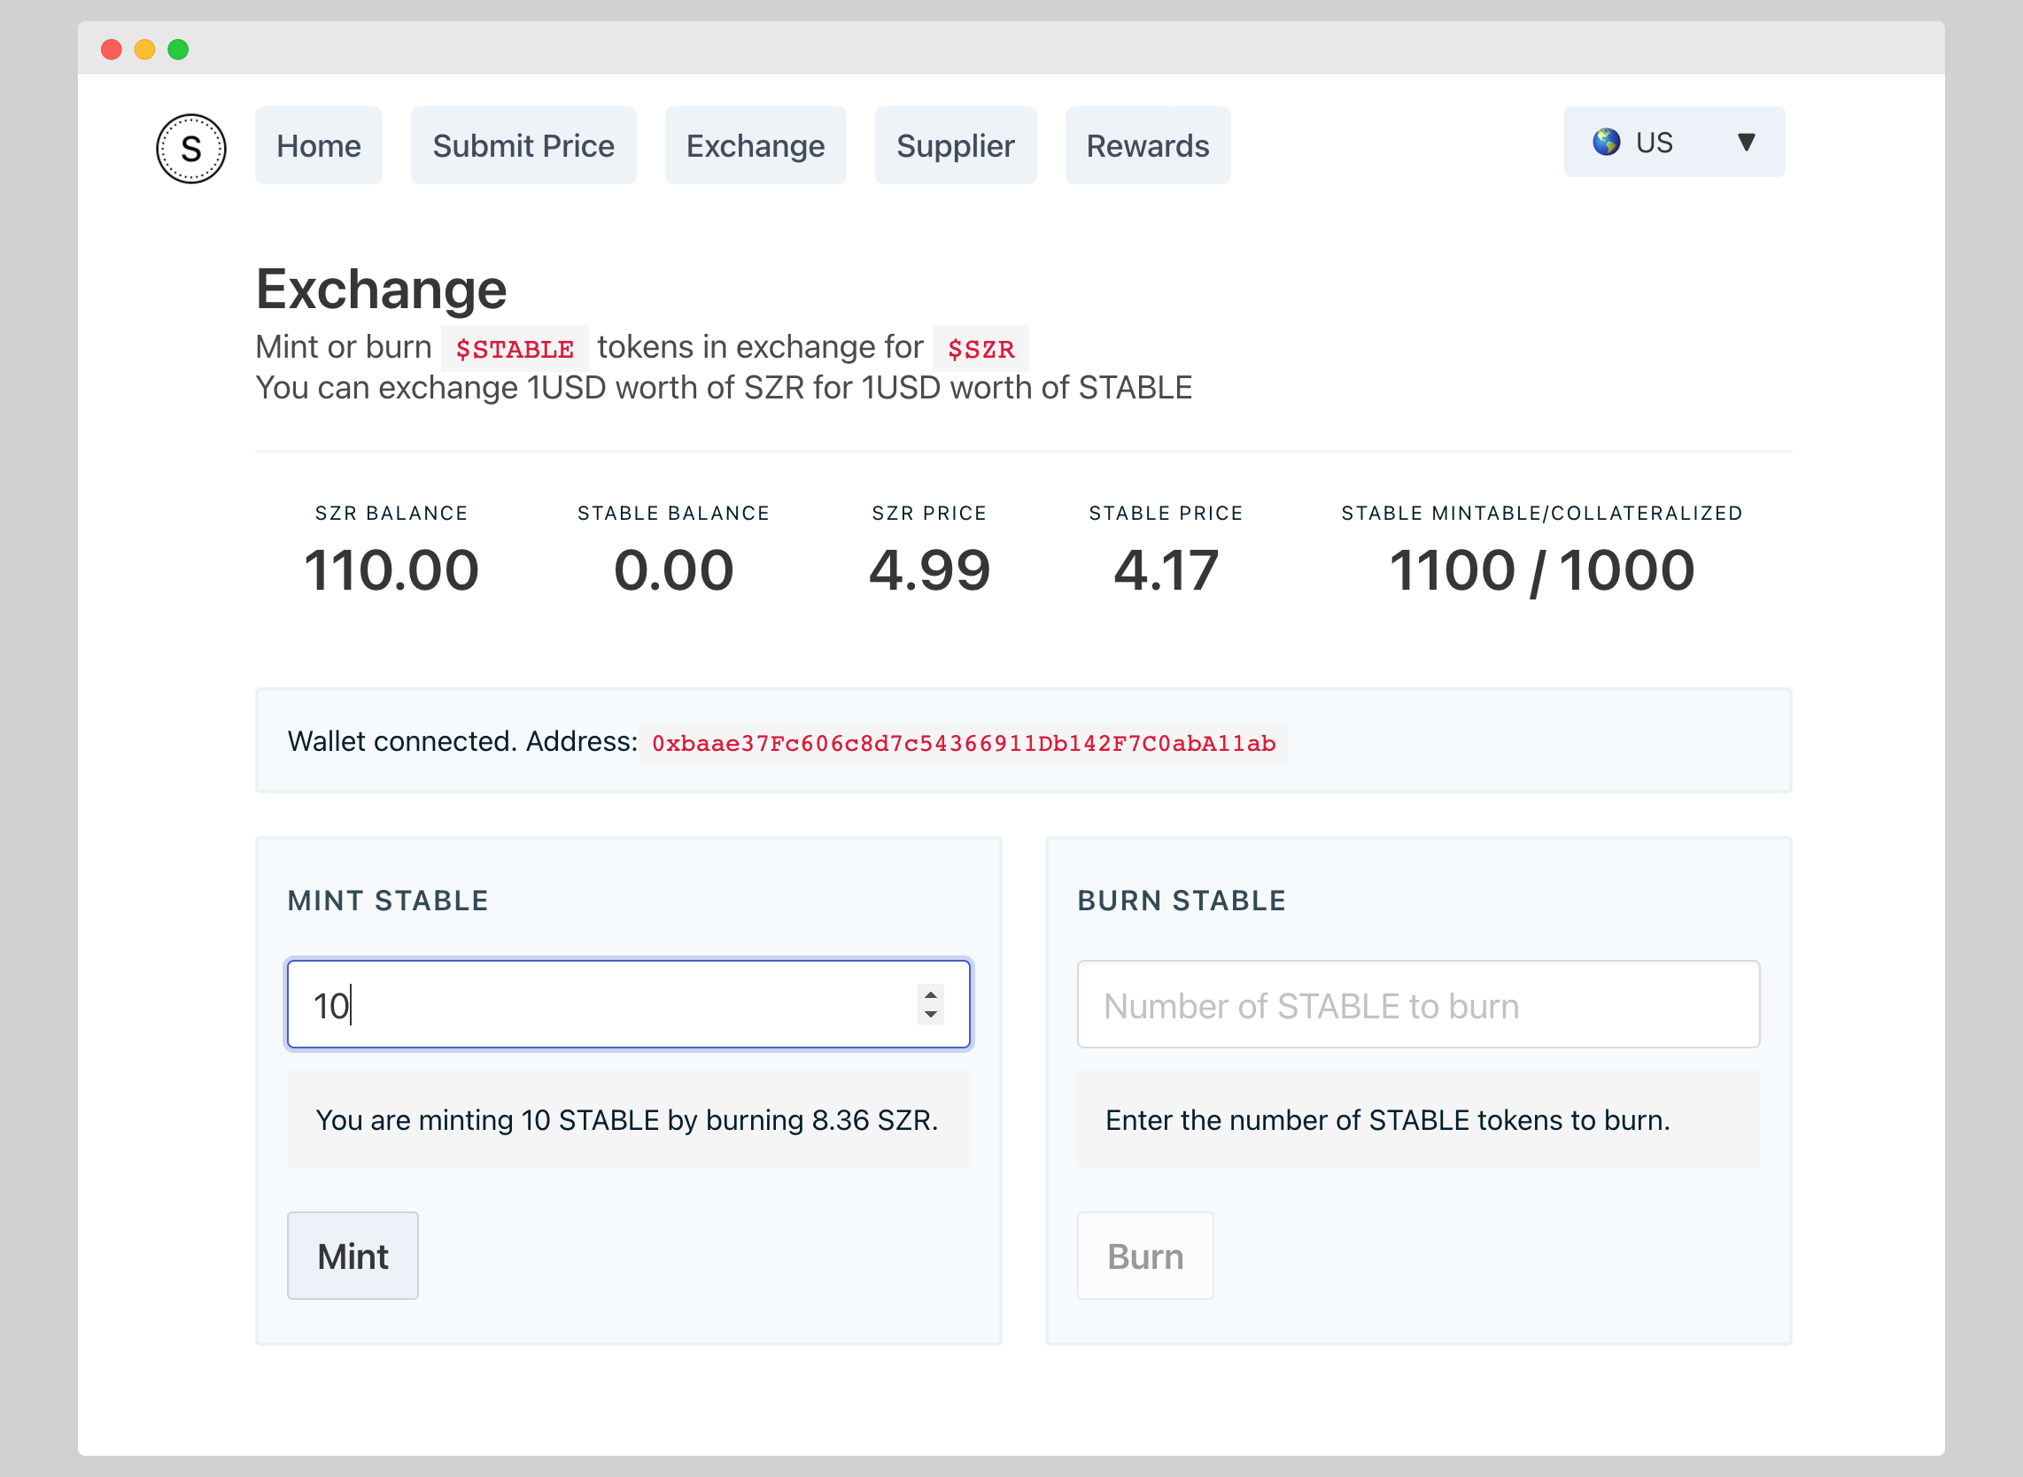Click the Number of STABLE to burn field
This screenshot has height=1477, width=2023.
click(x=1417, y=1005)
